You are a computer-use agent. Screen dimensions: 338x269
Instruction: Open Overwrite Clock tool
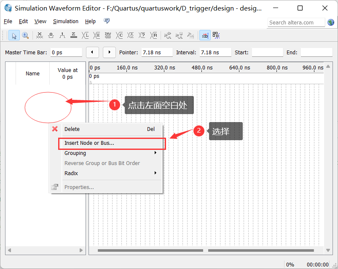coord(130,35)
